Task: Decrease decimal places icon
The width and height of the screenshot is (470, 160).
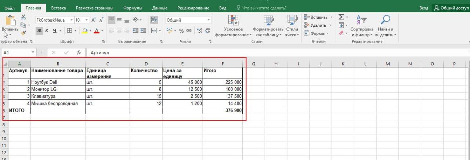Action: (x=207, y=30)
